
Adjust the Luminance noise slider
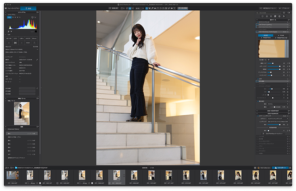tap(273, 63)
